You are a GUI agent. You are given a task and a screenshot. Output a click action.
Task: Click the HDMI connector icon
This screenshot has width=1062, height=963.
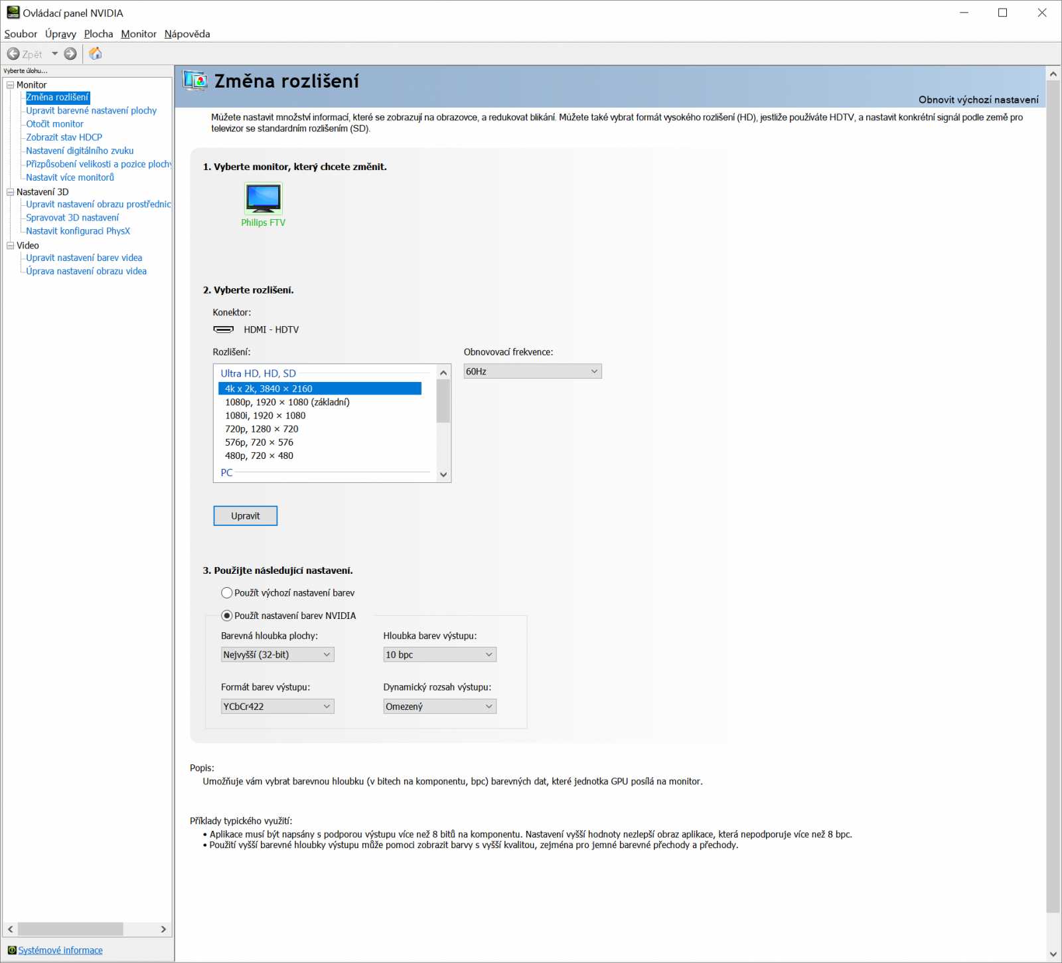click(223, 329)
